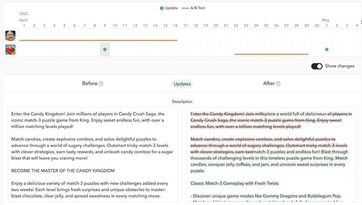
Task: Click the Description section label
Action: coord(182,102)
